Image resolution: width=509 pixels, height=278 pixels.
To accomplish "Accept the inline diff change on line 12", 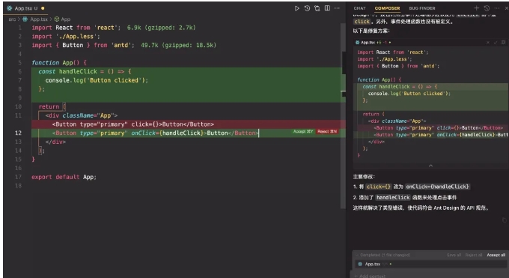I will tap(303, 131).
